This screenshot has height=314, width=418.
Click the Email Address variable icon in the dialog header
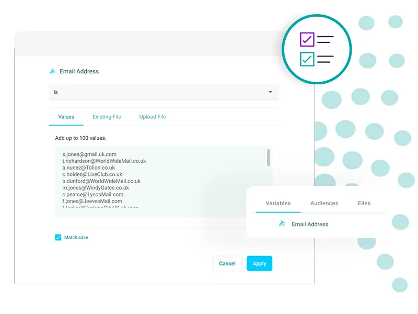53,71
